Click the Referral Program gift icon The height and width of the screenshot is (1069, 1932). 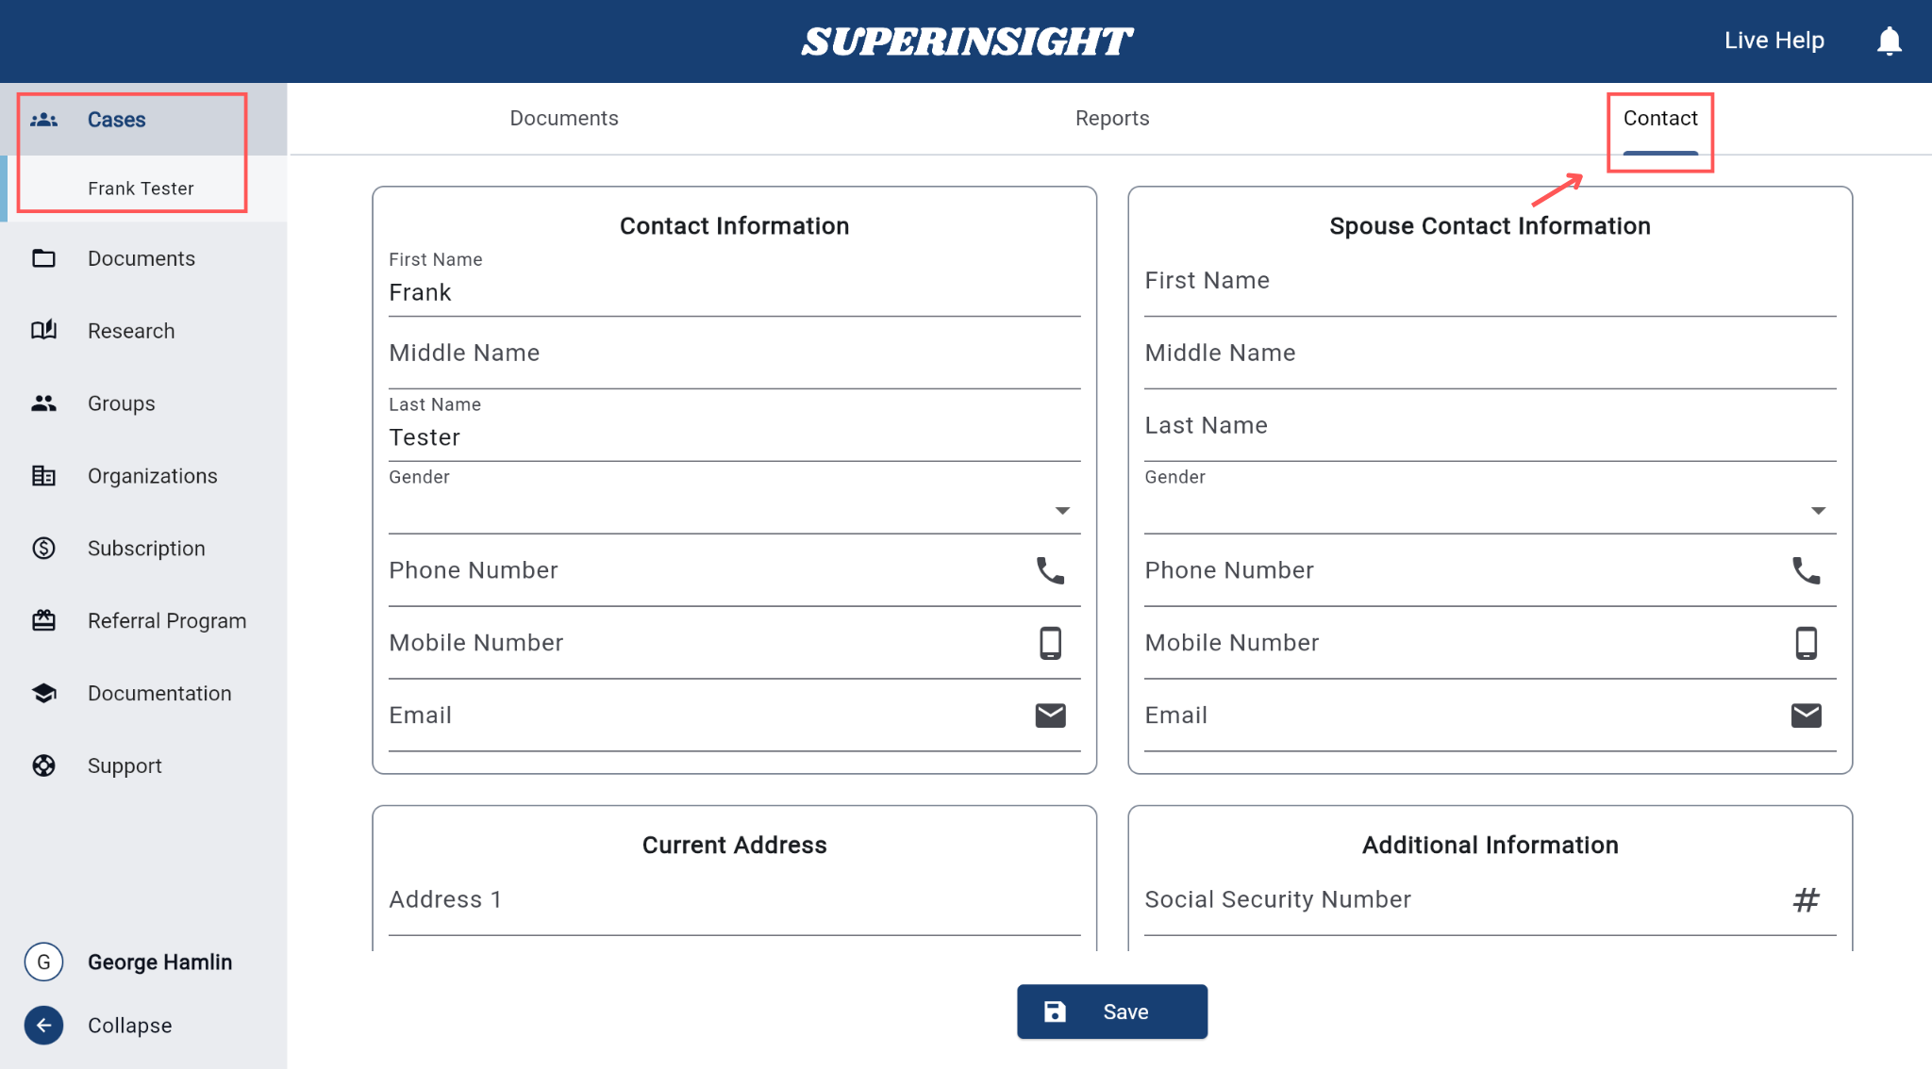tap(43, 621)
